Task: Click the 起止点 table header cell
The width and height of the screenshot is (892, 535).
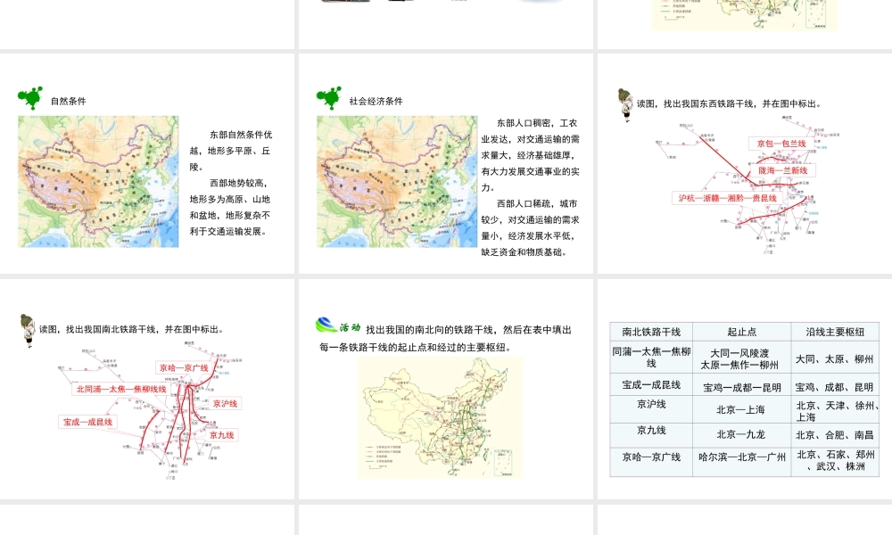Action: pos(741,332)
